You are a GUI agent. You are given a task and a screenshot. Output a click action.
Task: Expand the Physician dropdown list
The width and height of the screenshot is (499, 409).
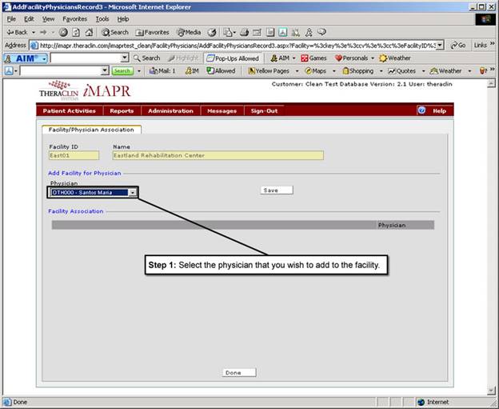(x=133, y=192)
